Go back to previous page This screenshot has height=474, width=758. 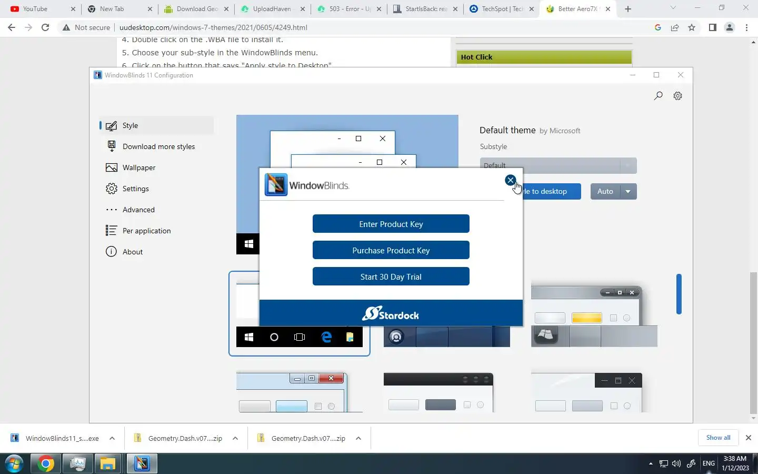tap(12, 27)
